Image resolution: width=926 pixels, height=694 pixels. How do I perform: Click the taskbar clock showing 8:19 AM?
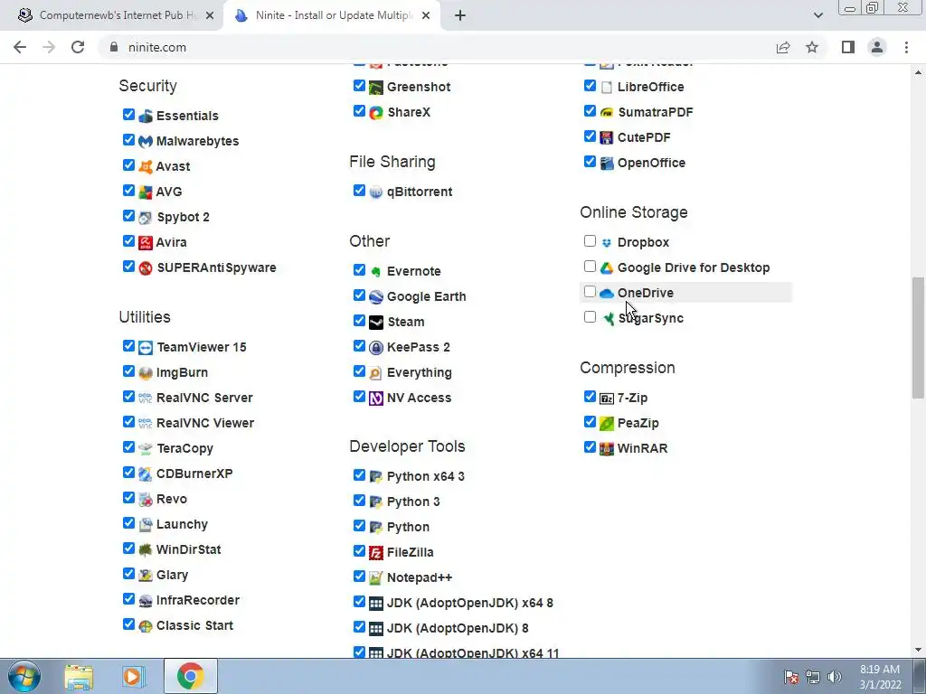coord(880,677)
